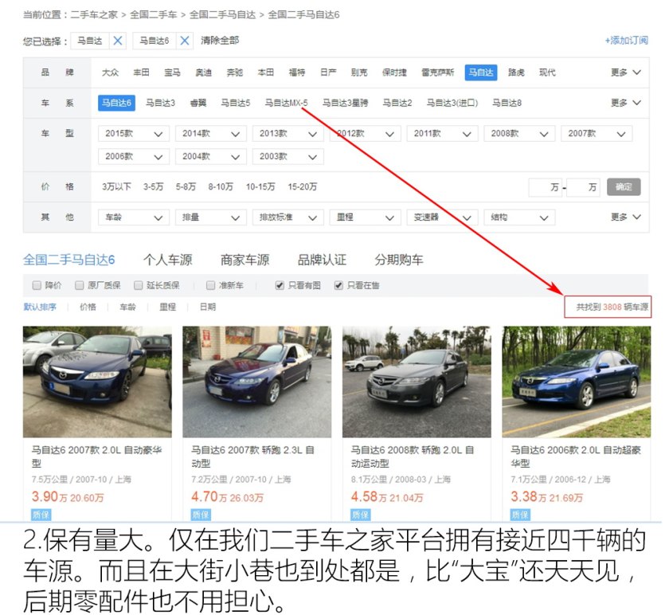Select the highlighted 马自达 brand button
The image size is (669, 615).
tap(481, 72)
